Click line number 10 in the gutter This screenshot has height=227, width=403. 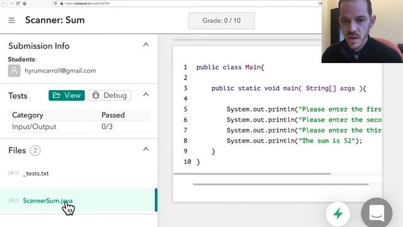188,162
